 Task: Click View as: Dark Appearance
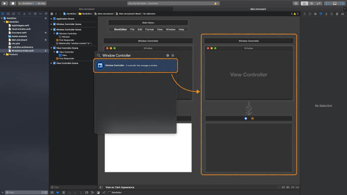120,187
